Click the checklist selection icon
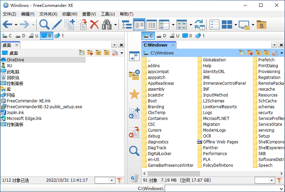This screenshot has height=192, width=285. coord(215,24)
